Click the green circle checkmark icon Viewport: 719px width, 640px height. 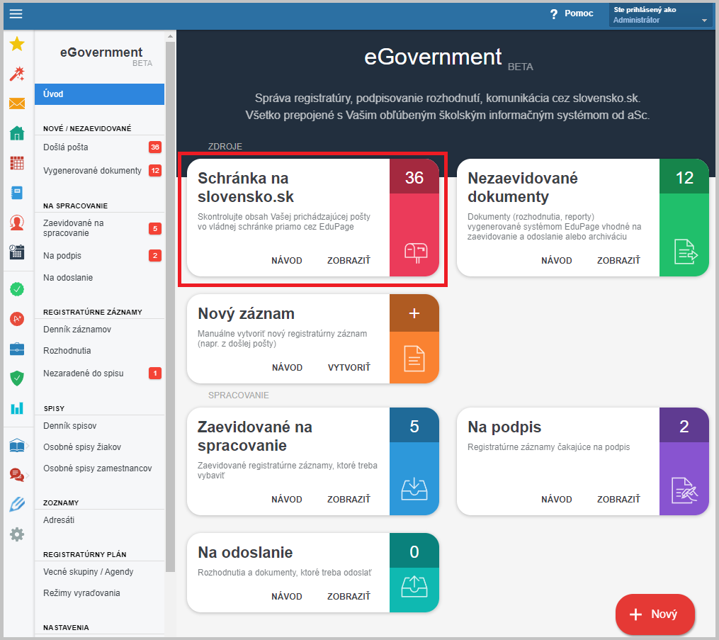click(x=17, y=289)
